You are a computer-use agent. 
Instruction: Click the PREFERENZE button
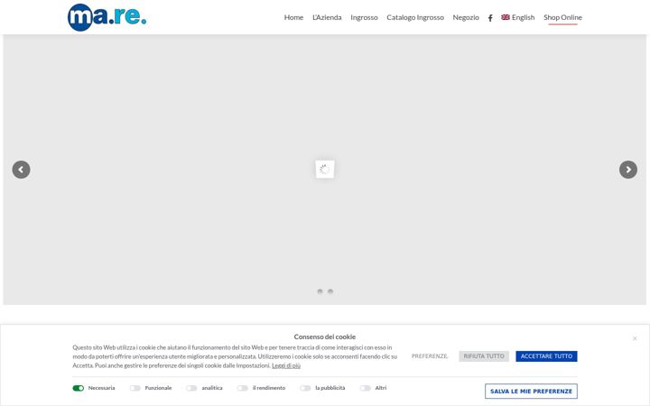[x=430, y=356]
